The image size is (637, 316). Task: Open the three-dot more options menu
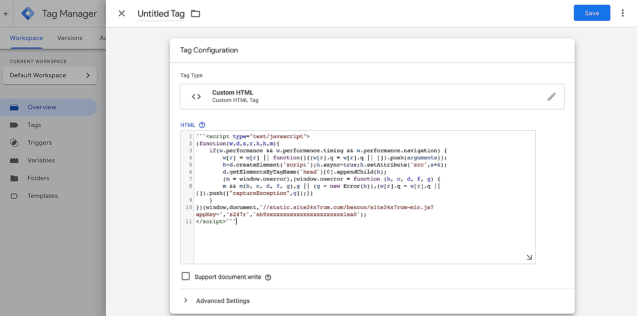(x=622, y=13)
